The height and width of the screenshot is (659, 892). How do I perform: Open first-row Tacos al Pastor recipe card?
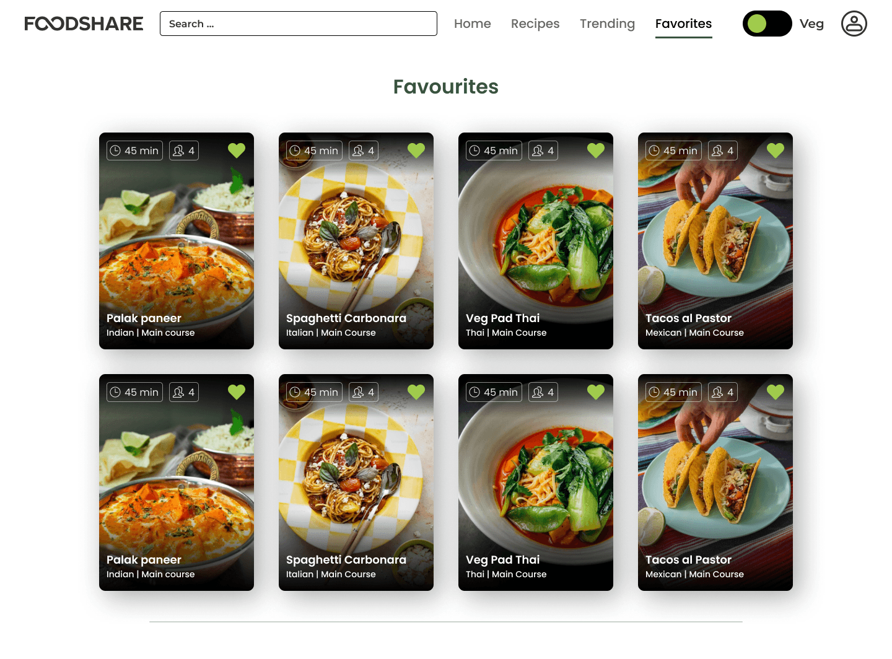pos(715,241)
